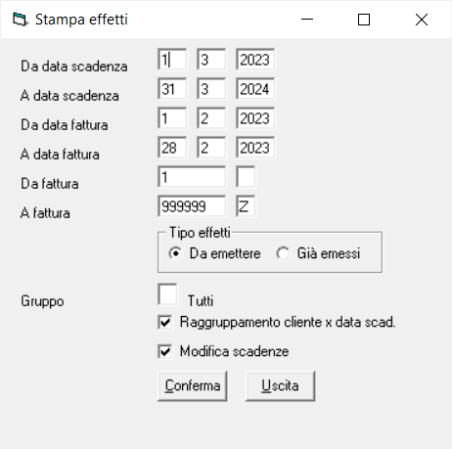The width and height of the screenshot is (452, 449).
Task: Click the A data scadenza day field
Action: coord(172,89)
